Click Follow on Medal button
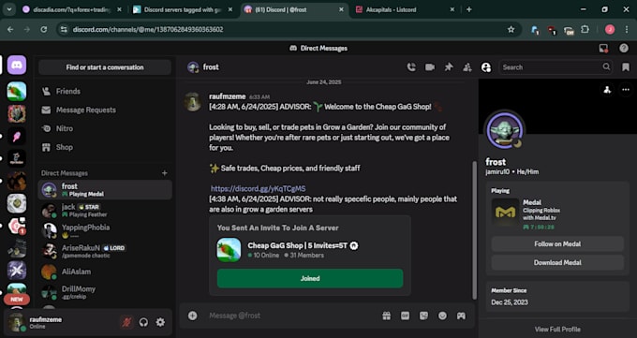637x338 pixels. pos(557,243)
